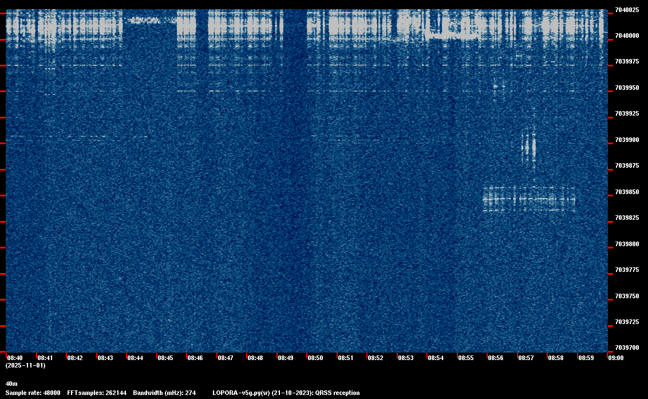Click the LOPORA-v5g.py(w) QRSS reception text

click(286, 393)
